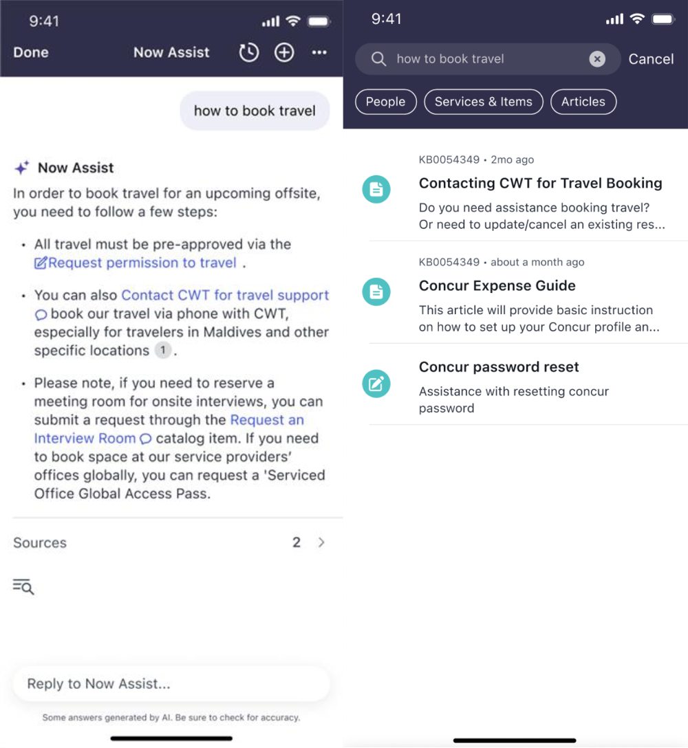Expand the Sources section chevron
Screen dimensions: 688x748
pos(321,542)
